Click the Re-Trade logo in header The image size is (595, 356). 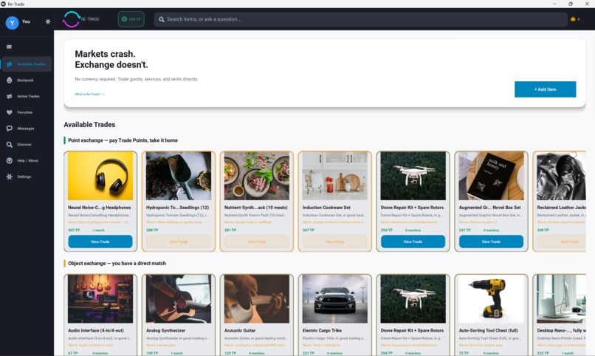(80, 19)
